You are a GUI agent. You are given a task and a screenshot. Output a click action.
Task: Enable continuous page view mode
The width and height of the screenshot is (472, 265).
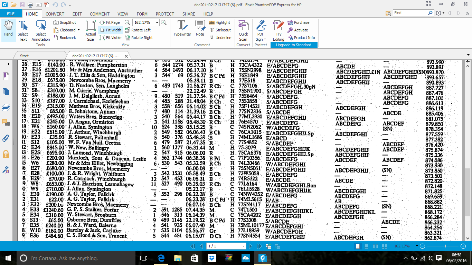(367, 246)
